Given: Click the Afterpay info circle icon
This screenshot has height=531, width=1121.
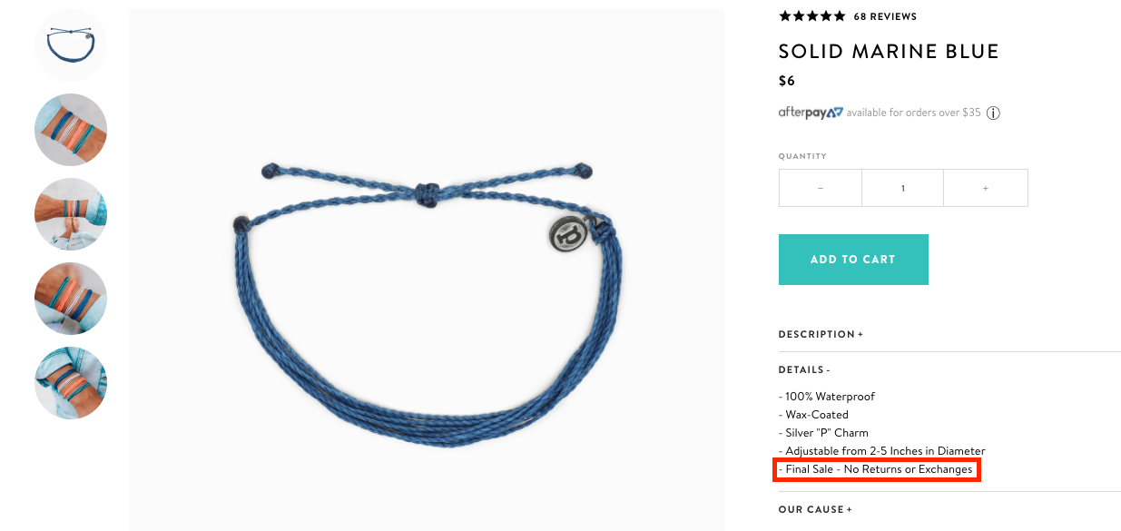Looking at the screenshot, I should pos(993,113).
